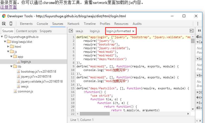
Task: Open the DevTools three-dot menu
Action: (198, 24)
